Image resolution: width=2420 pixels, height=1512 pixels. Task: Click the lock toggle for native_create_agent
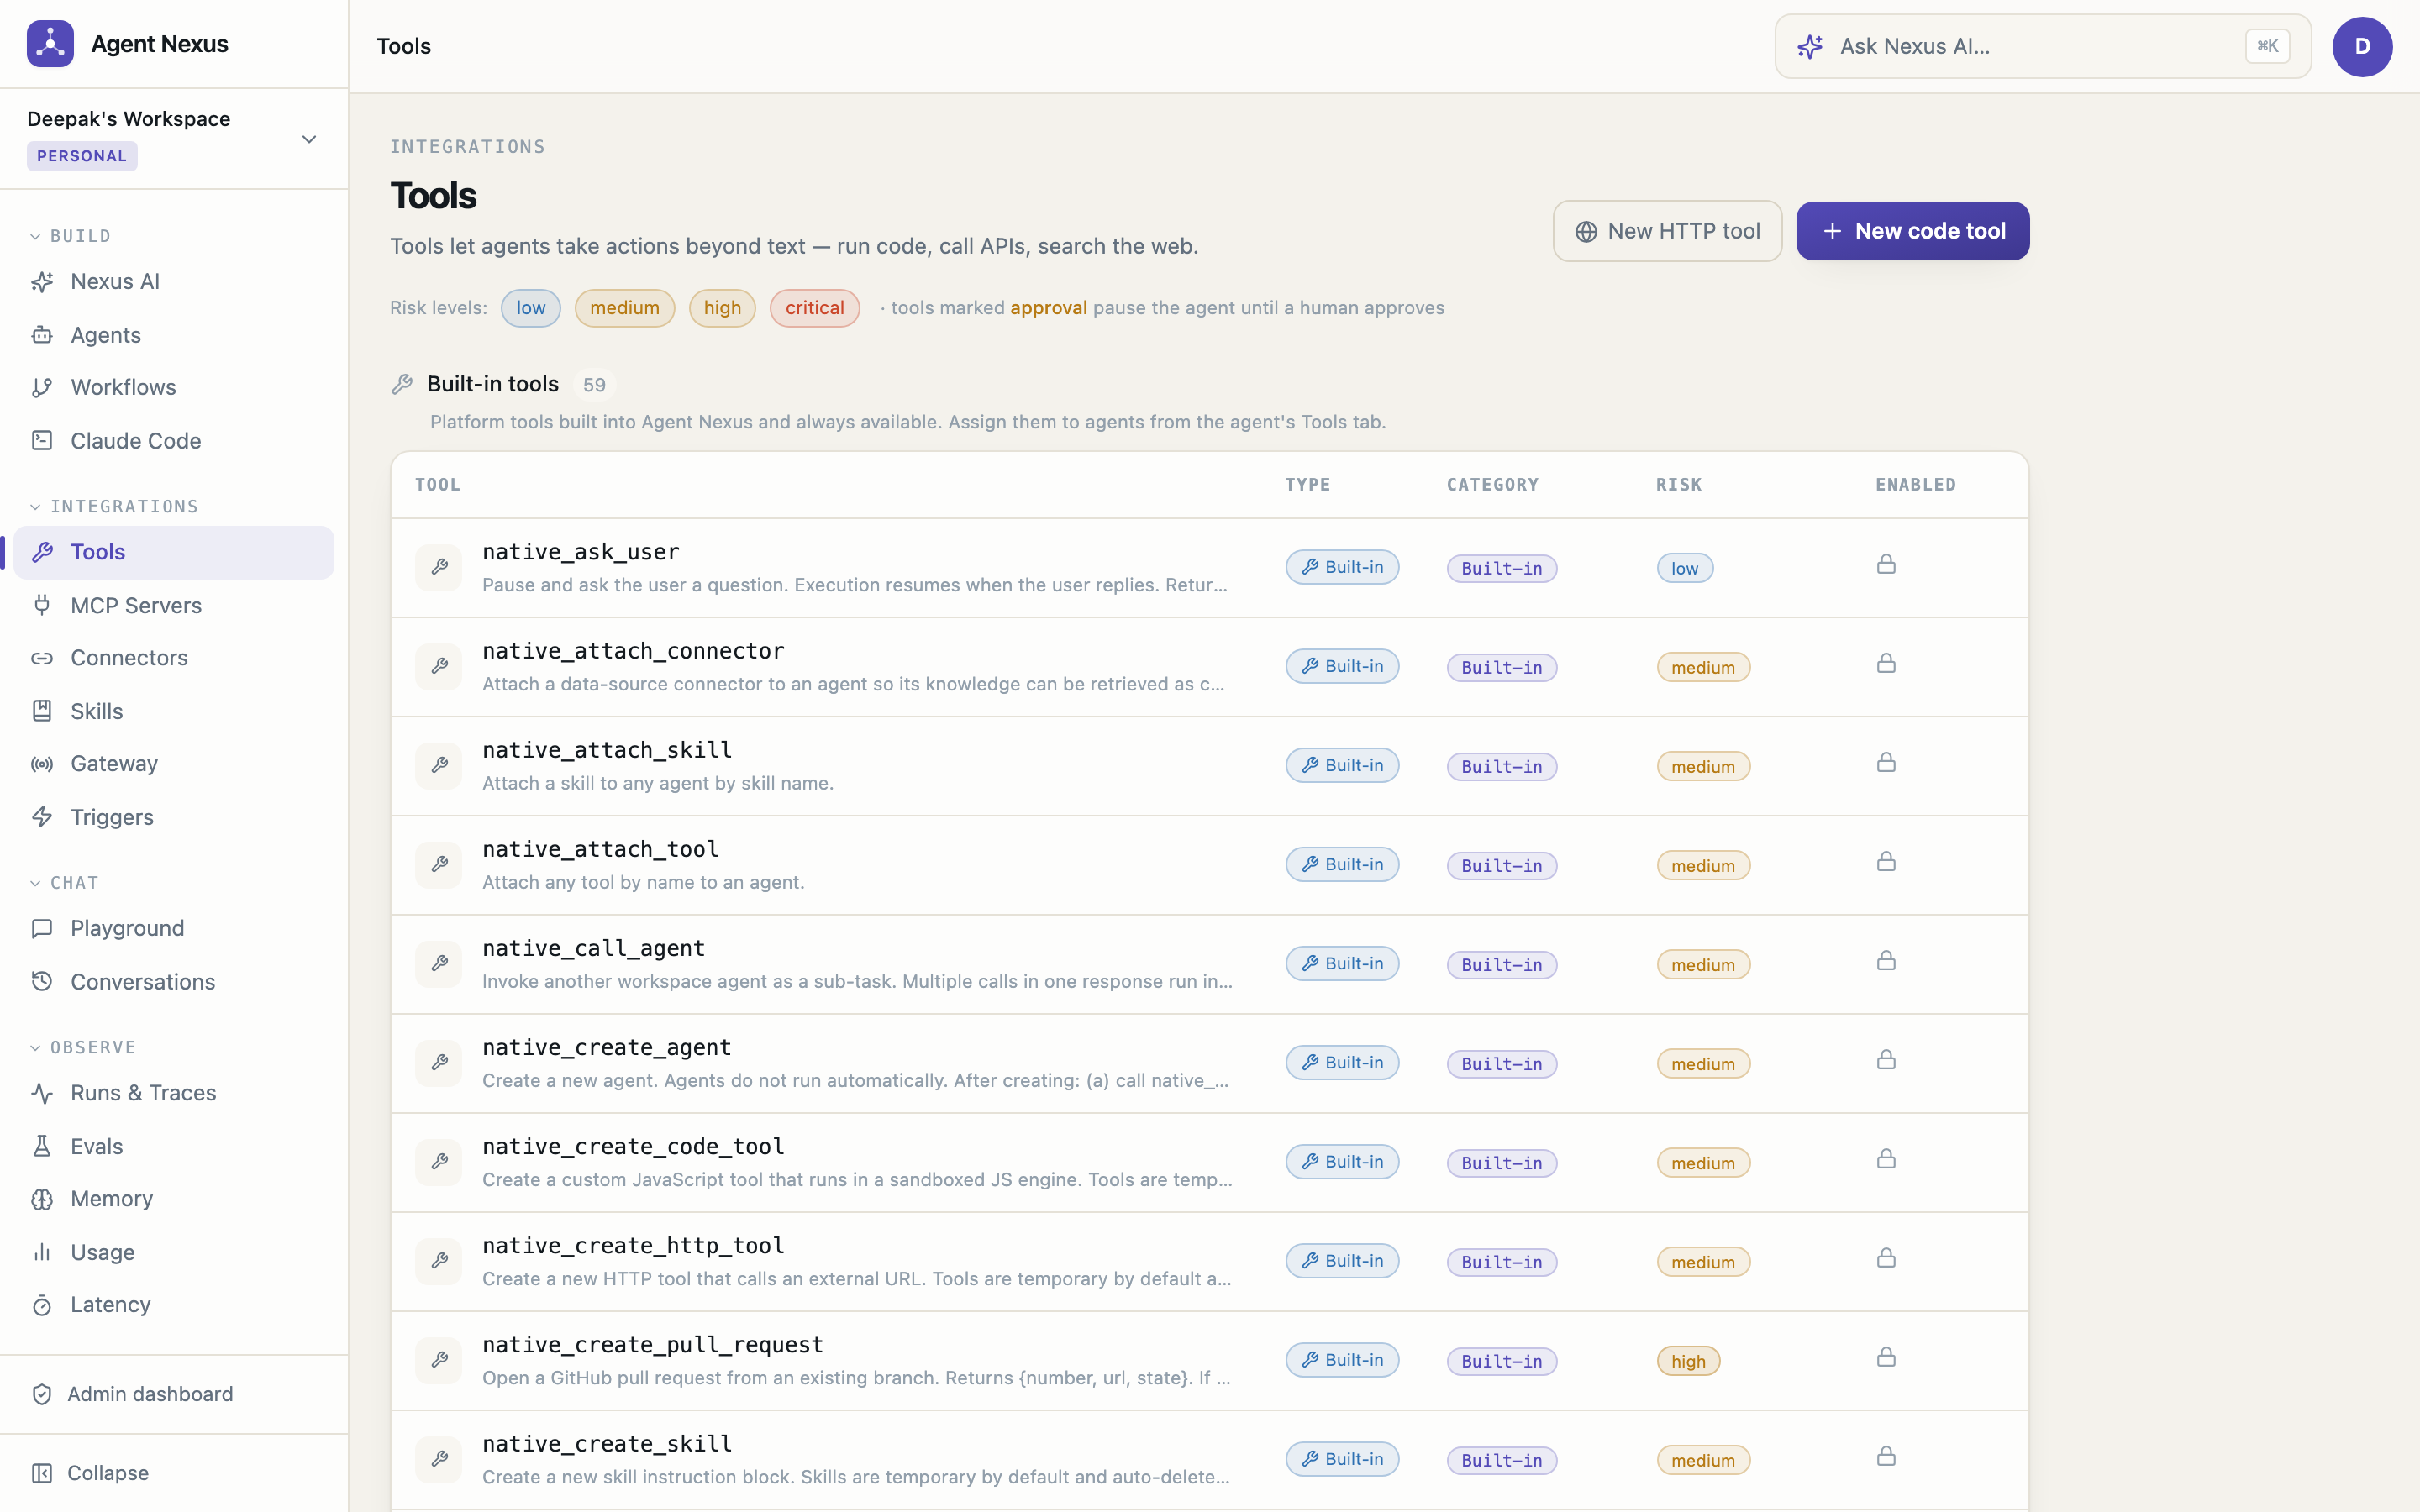tap(1886, 1059)
